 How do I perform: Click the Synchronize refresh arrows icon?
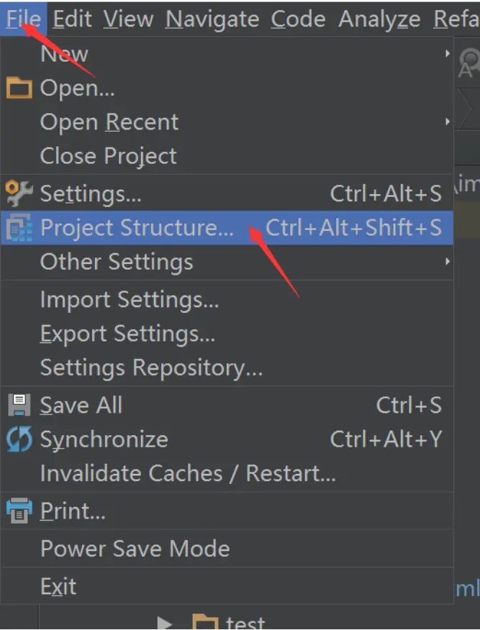(19, 439)
